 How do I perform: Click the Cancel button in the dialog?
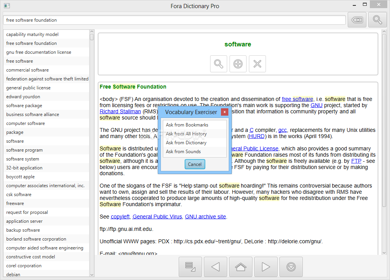point(195,164)
